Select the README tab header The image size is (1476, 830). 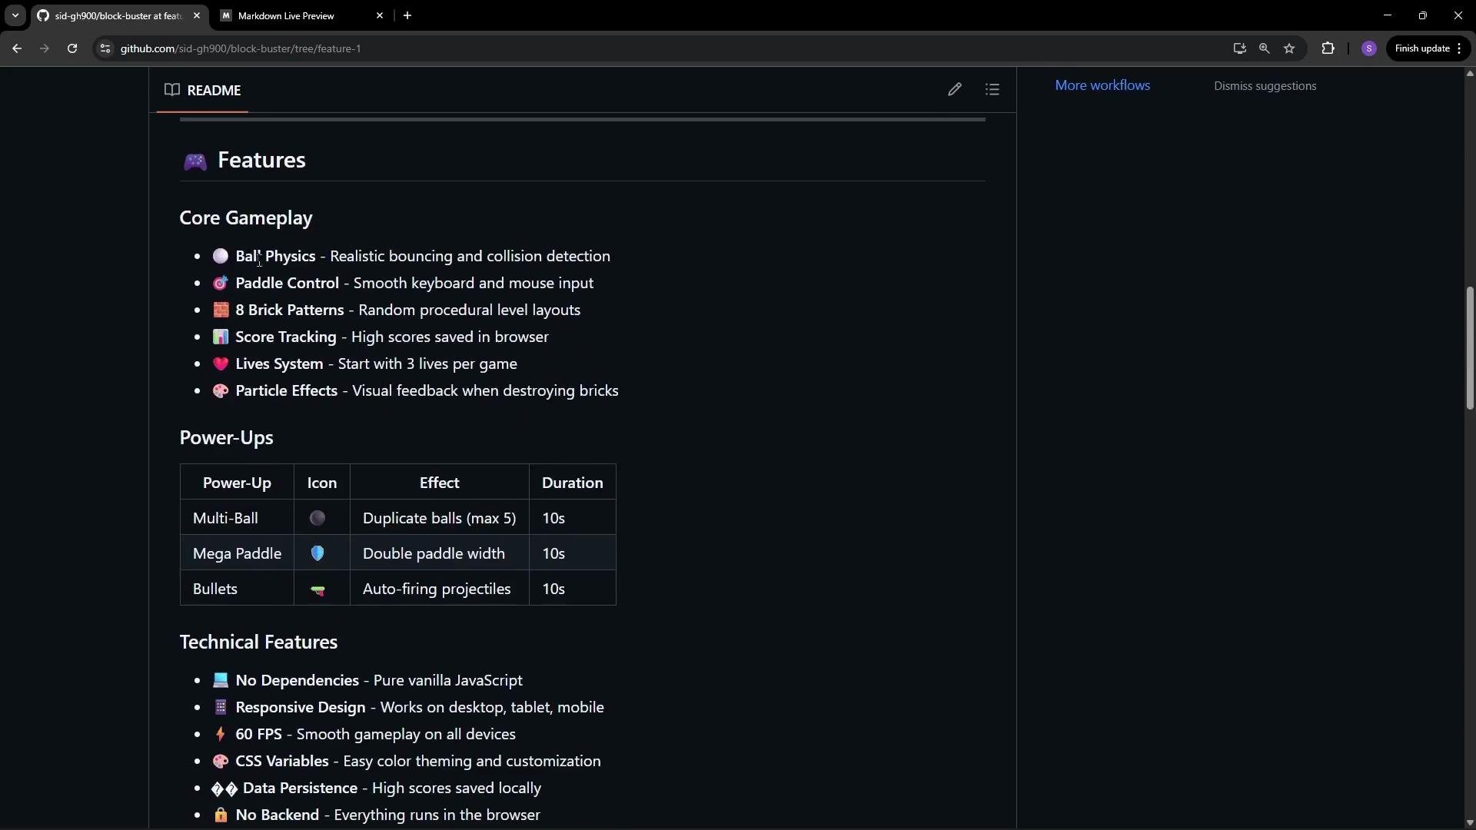[x=203, y=90]
